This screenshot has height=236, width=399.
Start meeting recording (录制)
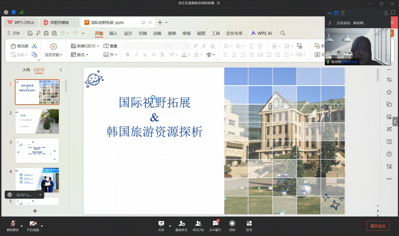click(x=232, y=224)
